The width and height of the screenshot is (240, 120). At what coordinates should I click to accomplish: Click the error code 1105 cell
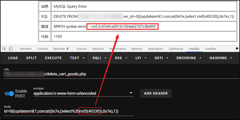click(x=144, y=36)
